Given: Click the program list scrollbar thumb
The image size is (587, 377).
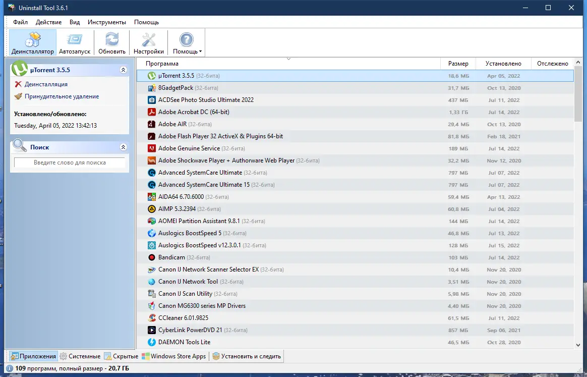Looking at the screenshot, I should 578,95.
